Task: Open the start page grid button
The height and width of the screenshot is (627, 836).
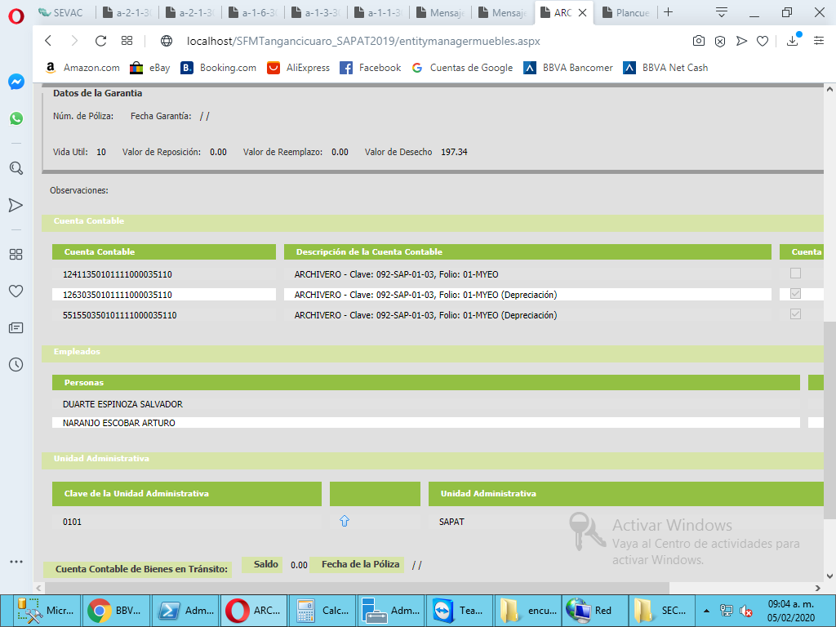Action: tap(127, 41)
